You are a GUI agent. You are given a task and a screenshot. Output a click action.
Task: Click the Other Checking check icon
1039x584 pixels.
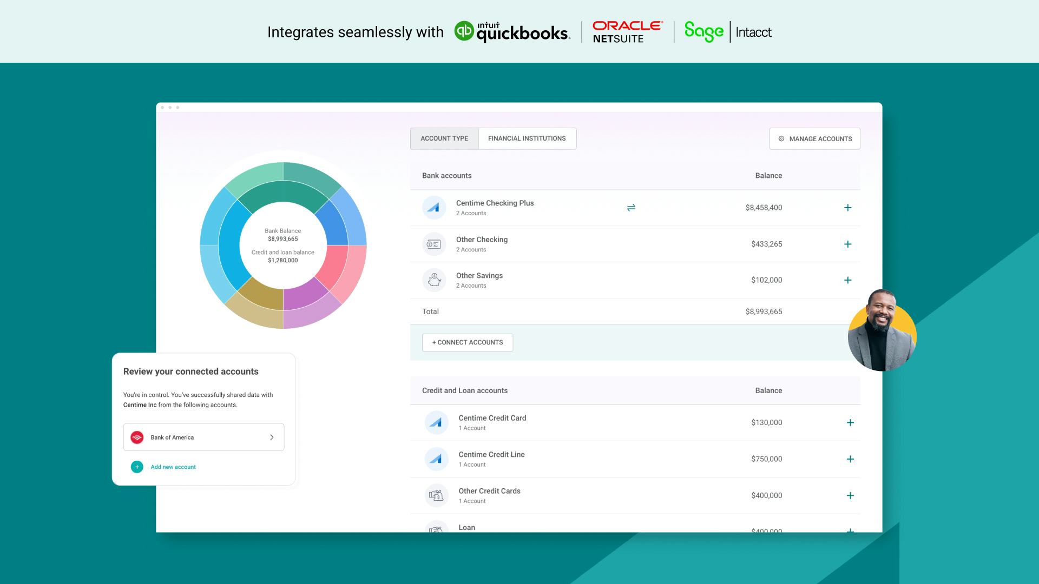click(433, 244)
